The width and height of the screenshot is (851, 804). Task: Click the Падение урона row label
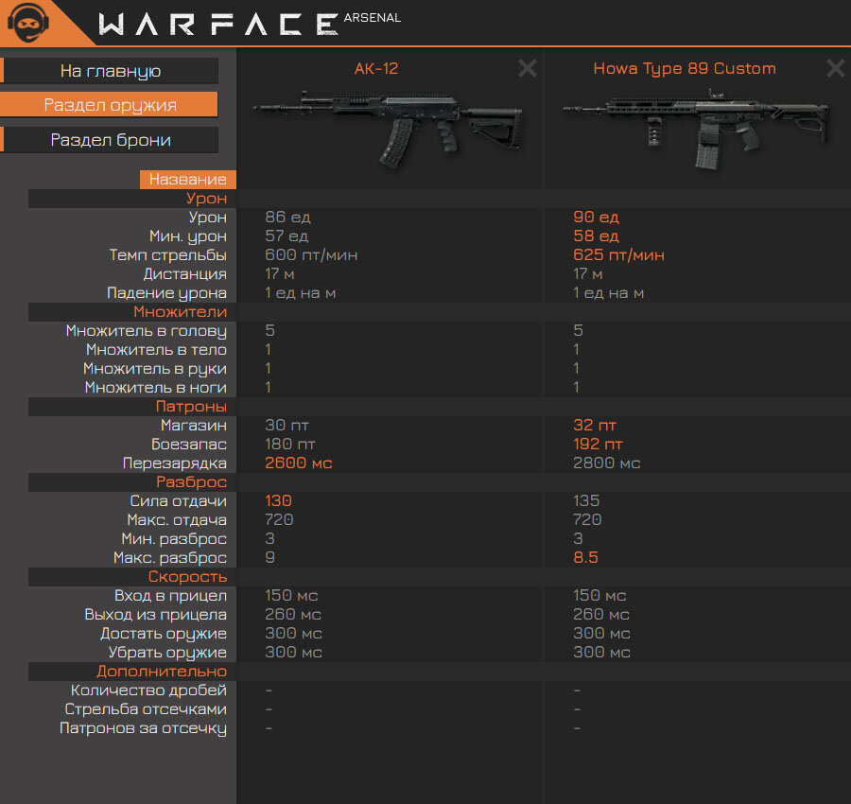click(x=166, y=293)
